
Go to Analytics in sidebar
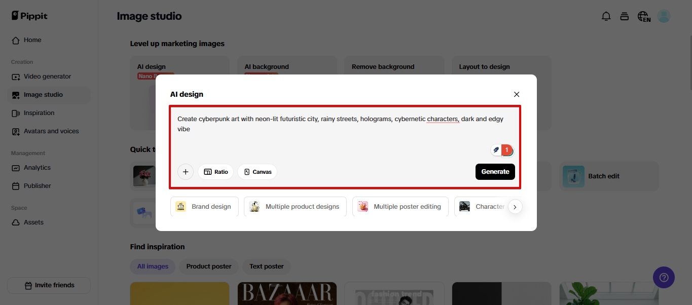click(37, 168)
